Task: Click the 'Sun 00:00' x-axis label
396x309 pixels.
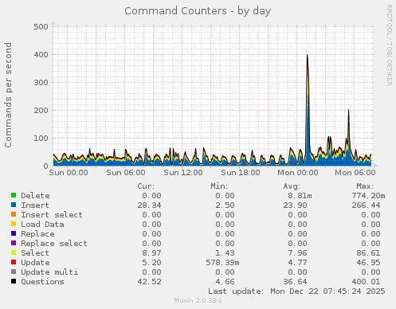Action: pyautogui.click(x=69, y=173)
